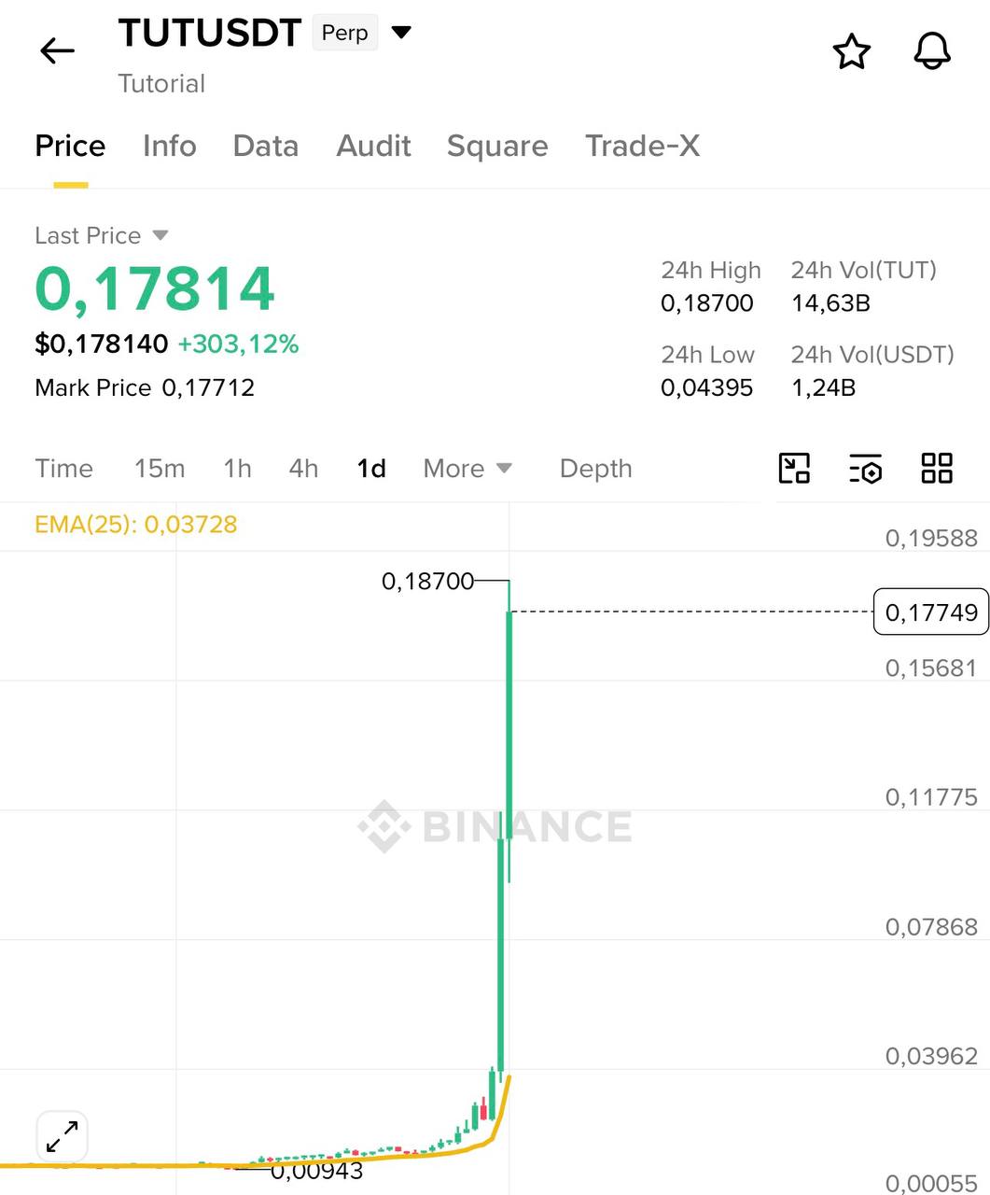
Task: Expand the More timeframes dropdown
Action: click(467, 468)
